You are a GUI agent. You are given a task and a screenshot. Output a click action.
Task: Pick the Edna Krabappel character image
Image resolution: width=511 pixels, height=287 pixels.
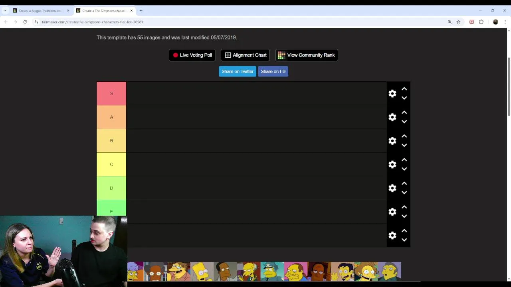(366, 271)
